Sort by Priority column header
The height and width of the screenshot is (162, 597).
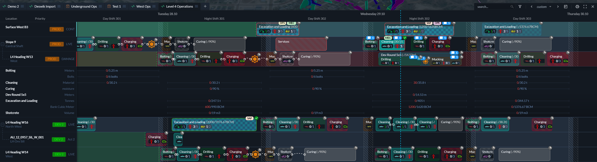pyautogui.click(x=40, y=19)
